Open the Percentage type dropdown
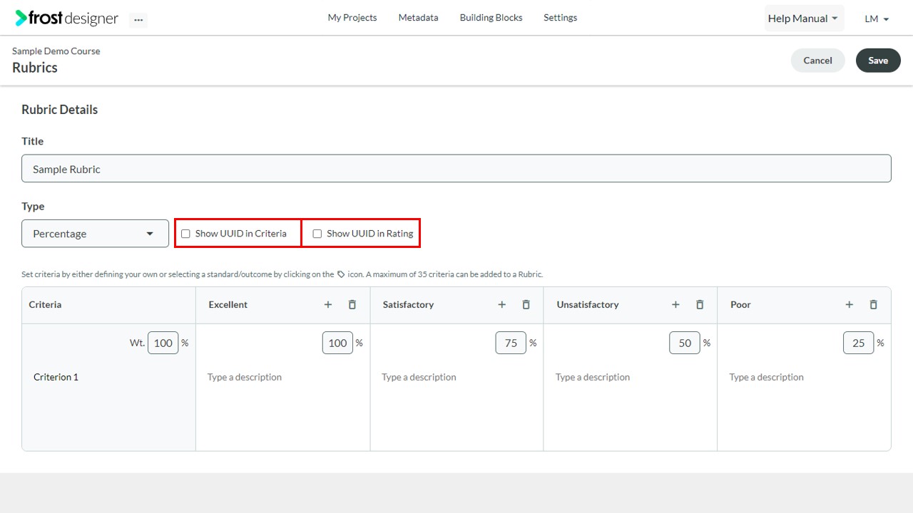The width and height of the screenshot is (913, 513). [x=95, y=234]
